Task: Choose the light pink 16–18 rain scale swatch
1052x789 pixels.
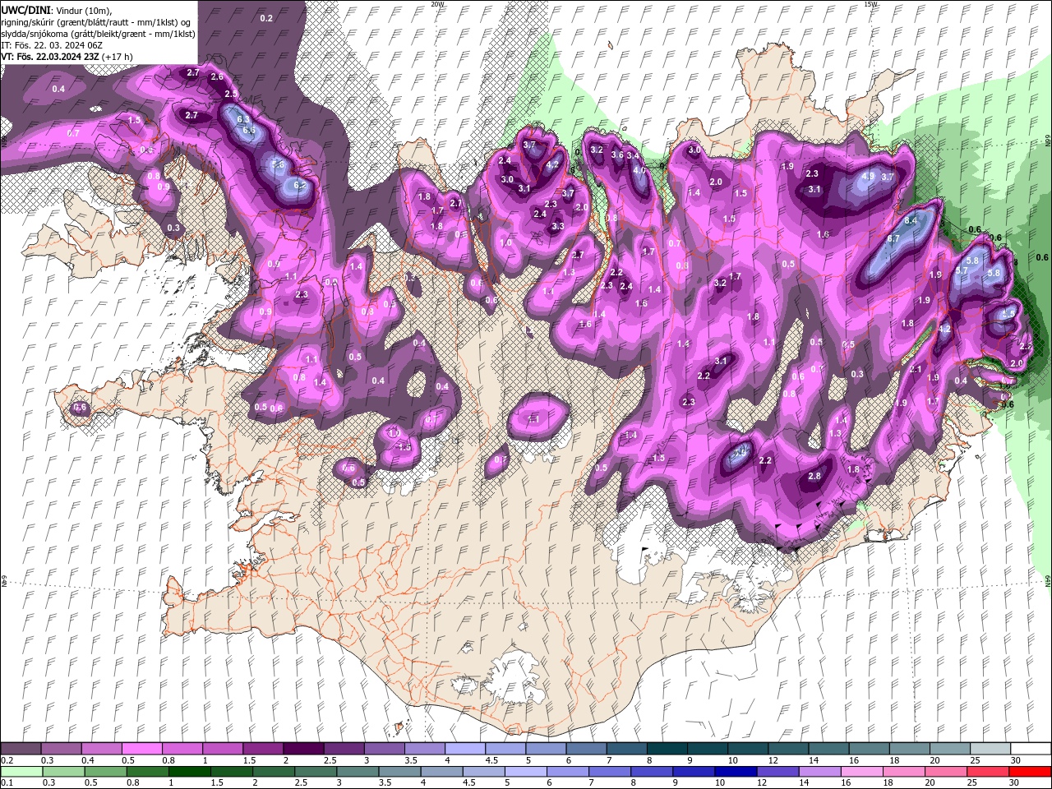Action: point(861,772)
